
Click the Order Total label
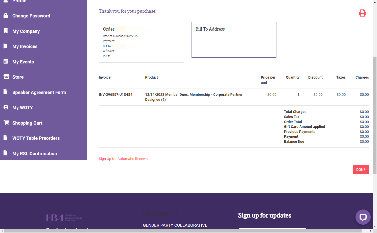tap(293, 122)
